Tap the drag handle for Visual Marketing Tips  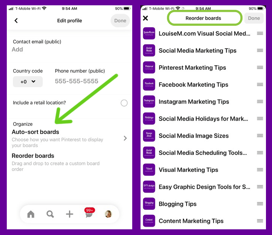pos(260,169)
